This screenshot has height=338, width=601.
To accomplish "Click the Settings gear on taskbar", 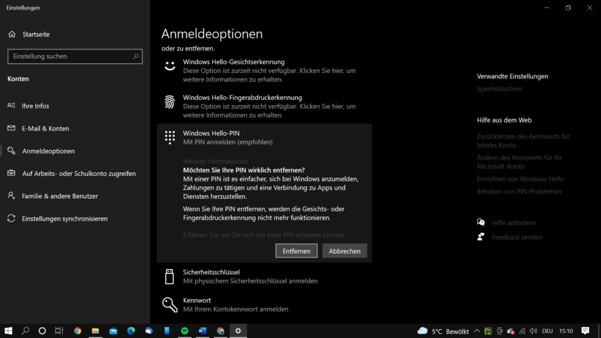I will [x=238, y=331].
